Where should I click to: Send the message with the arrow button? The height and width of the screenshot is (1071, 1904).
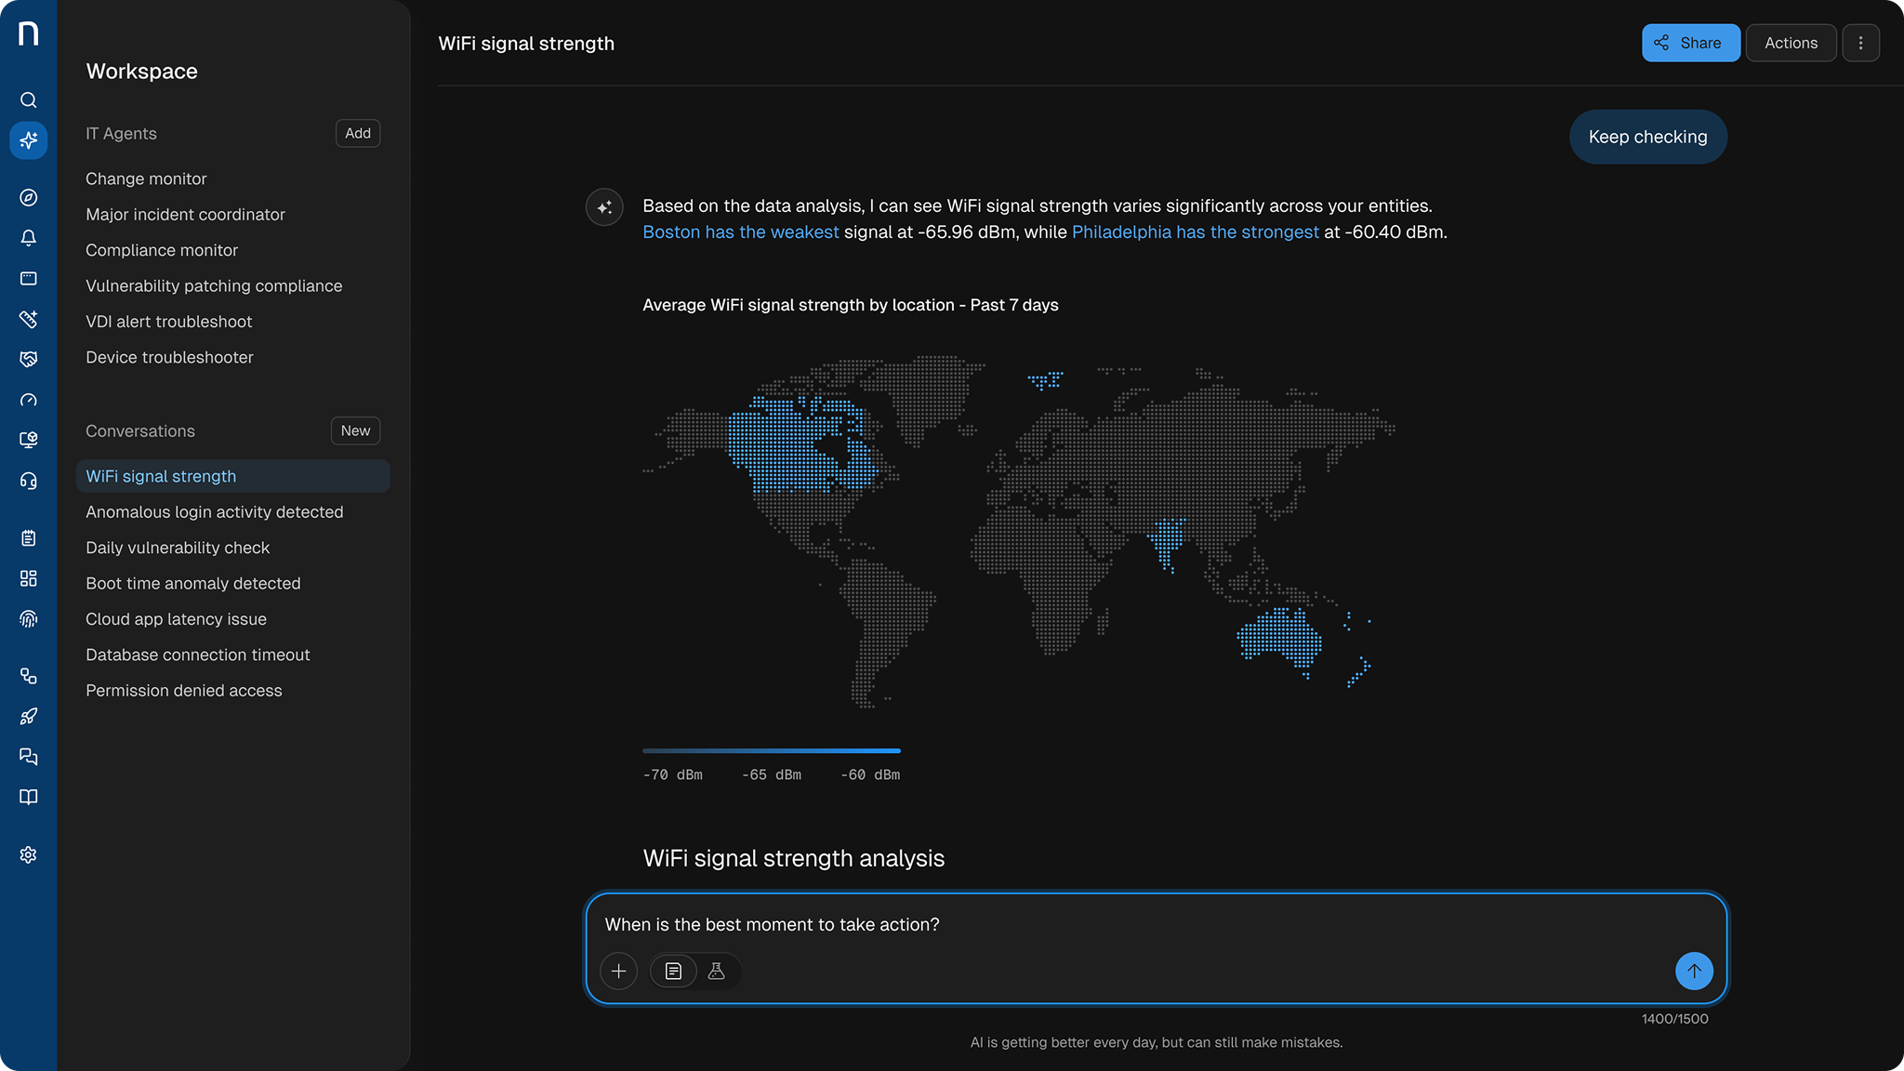(1694, 972)
